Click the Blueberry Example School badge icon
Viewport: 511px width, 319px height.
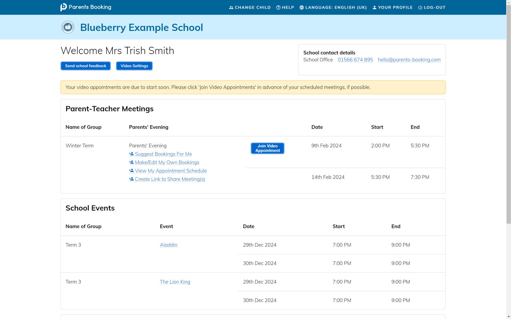(x=67, y=27)
